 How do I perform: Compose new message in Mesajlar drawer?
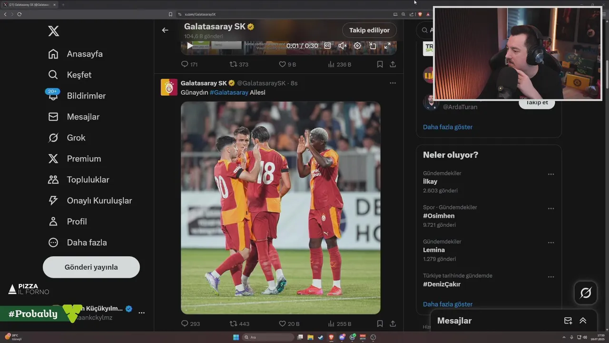tap(568, 321)
